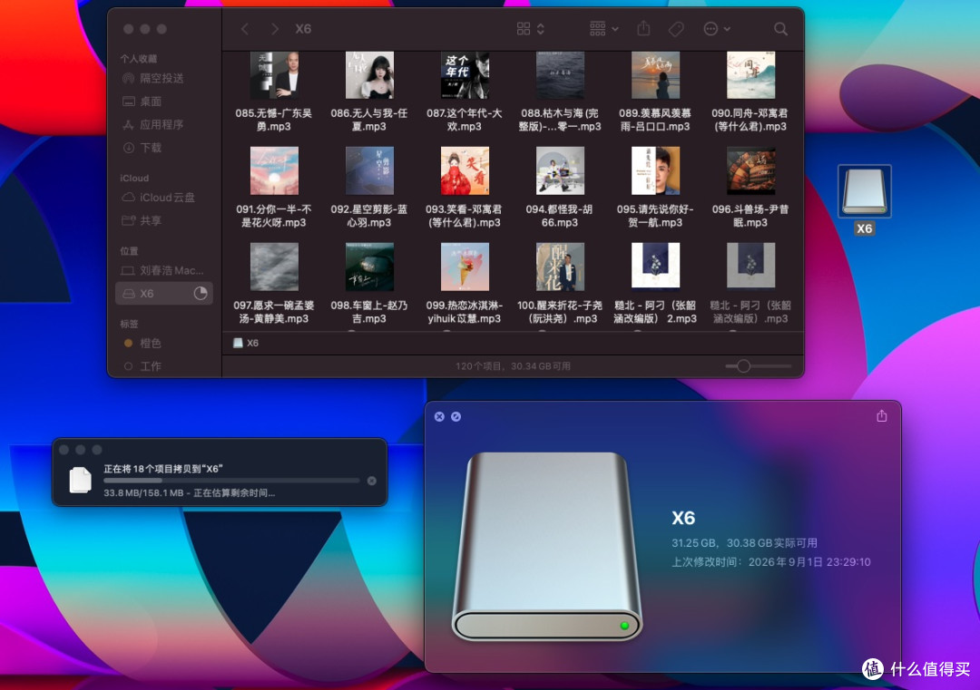The image size is (980, 690).
Task: Share selected items from Finder toolbar
Action: tap(643, 29)
